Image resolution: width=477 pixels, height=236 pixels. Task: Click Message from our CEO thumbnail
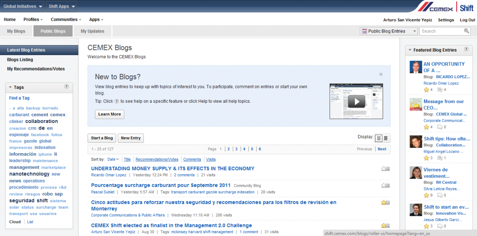click(x=416, y=104)
